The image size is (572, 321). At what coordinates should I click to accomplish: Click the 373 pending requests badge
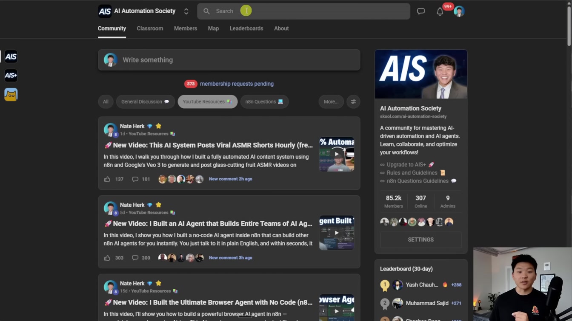191,84
